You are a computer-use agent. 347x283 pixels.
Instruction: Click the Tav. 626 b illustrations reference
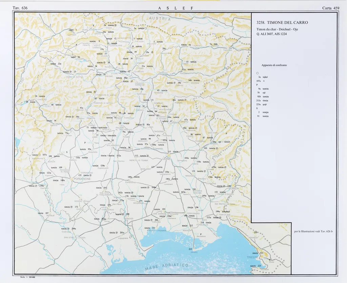point(313,231)
